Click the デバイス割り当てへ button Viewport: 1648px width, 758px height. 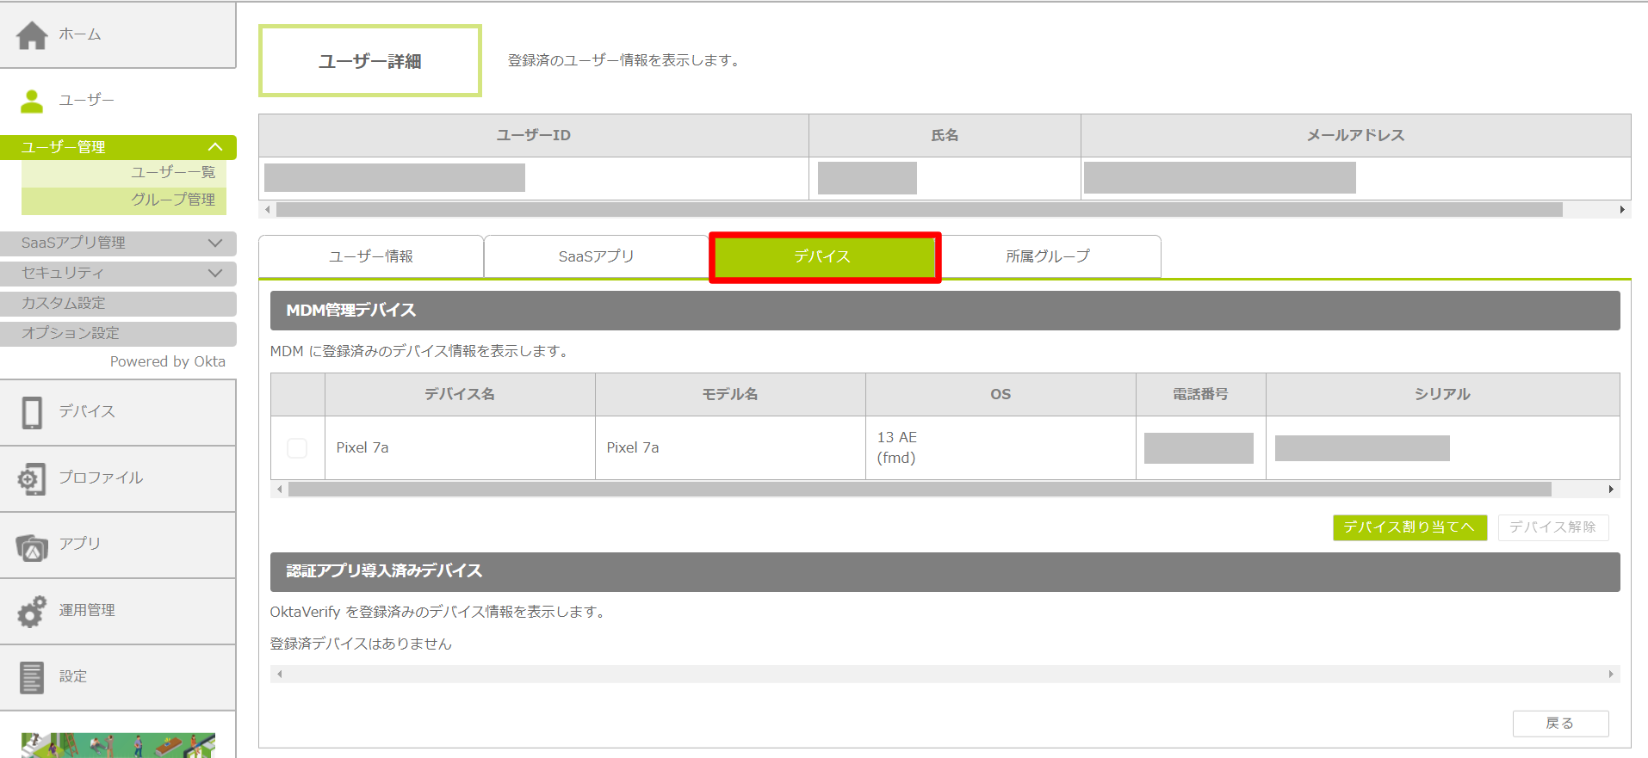point(1409,527)
